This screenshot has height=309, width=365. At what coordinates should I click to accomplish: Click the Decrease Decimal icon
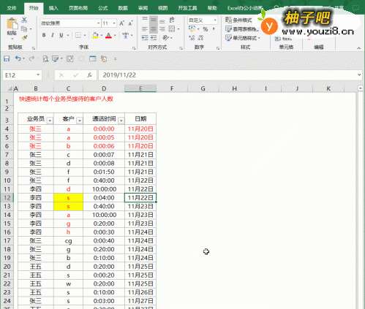(x=201, y=38)
